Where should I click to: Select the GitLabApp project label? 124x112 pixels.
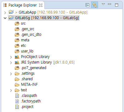tap(27, 12)
